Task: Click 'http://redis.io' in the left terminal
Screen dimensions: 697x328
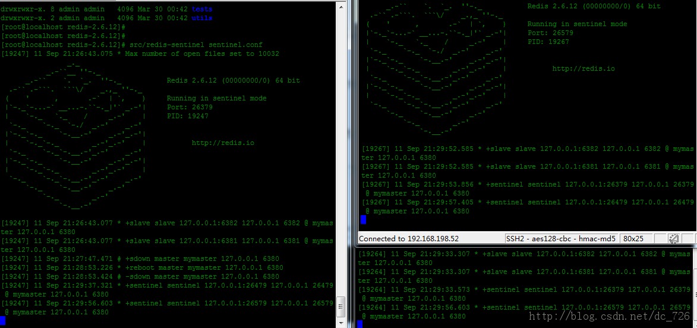Action: click(223, 143)
